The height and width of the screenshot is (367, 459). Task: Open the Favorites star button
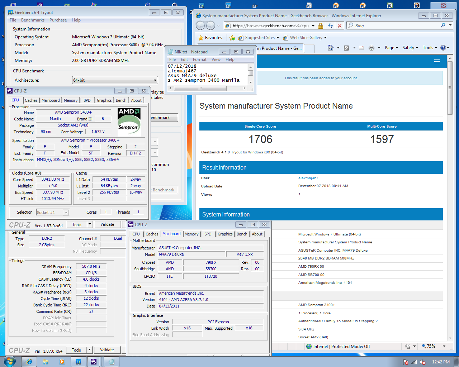(210, 38)
